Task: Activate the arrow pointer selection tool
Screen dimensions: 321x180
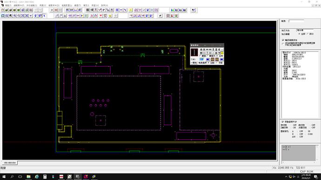Action: coord(44,16)
